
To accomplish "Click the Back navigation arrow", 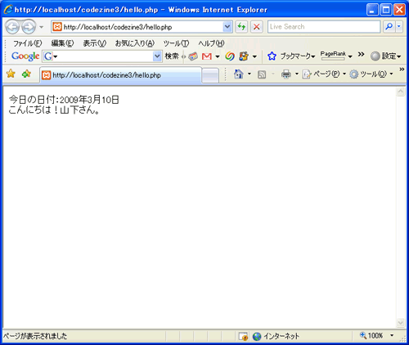I will pos(12,27).
